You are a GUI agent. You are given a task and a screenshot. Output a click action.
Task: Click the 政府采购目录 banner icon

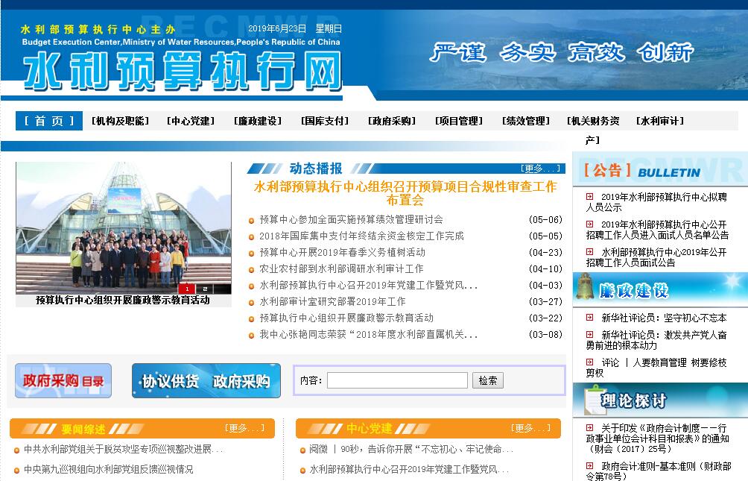(63, 381)
